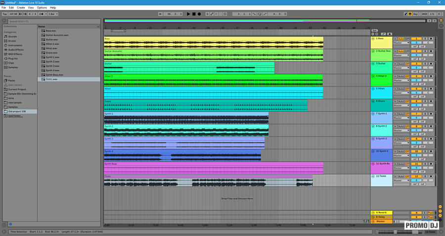Click the Add Folder link
This screenshot has height=236, width=445.
pyautogui.click(x=14, y=116)
